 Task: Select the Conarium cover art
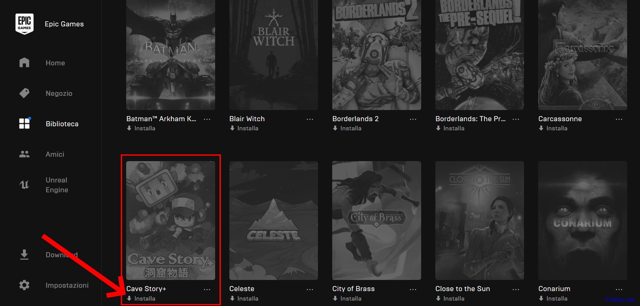click(x=582, y=220)
